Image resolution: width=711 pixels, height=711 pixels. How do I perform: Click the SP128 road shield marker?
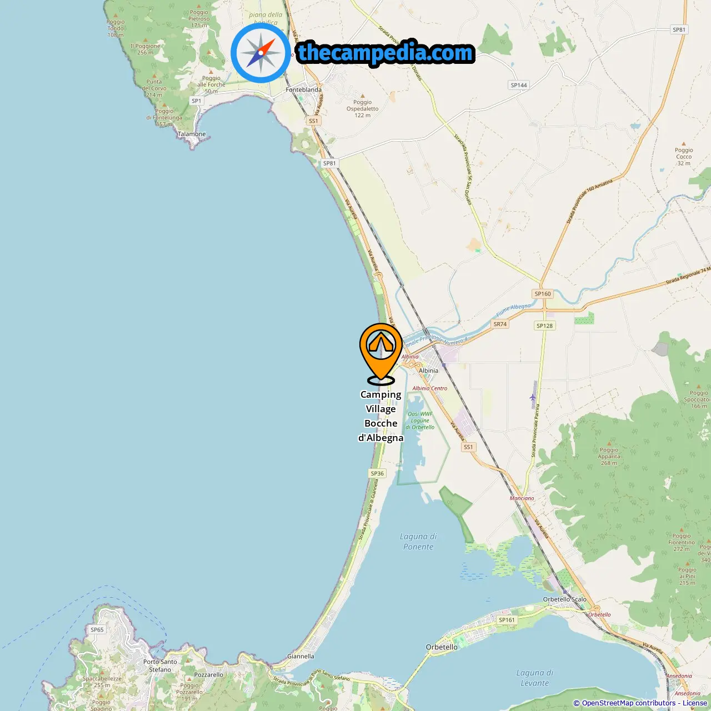click(x=544, y=326)
